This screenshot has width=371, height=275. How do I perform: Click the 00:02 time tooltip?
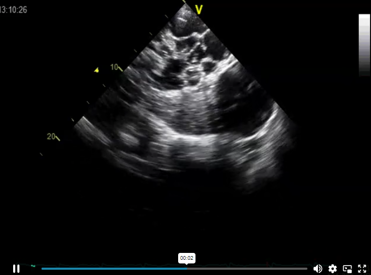pos(187,258)
